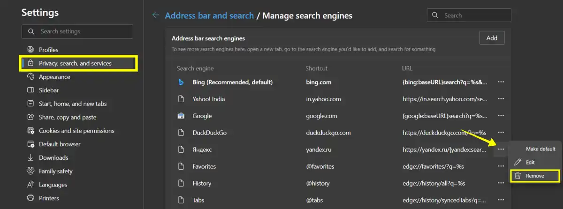
Task: Click the Google favicon in engine list
Action: click(181, 116)
